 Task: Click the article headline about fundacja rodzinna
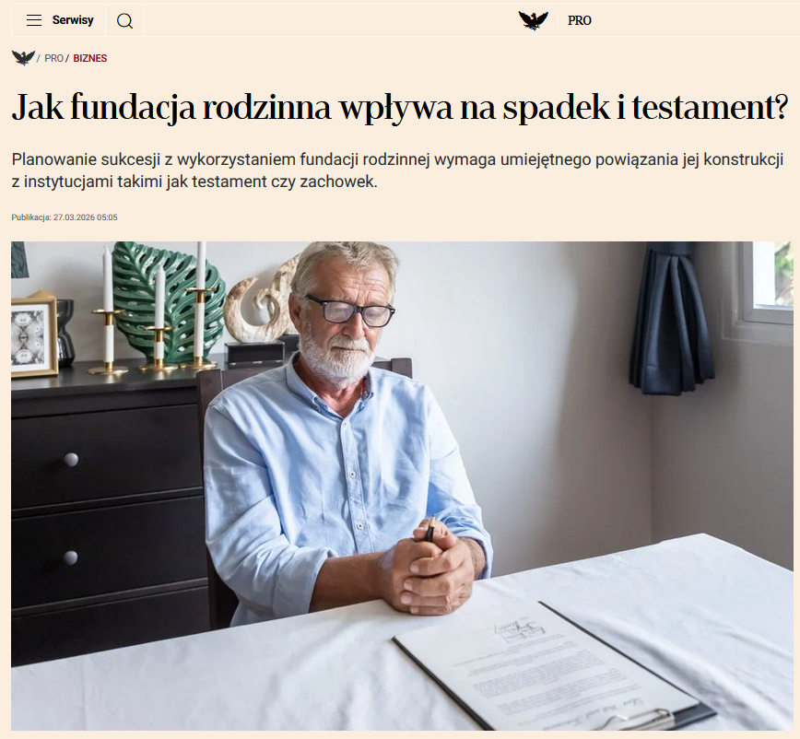pyautogui.click(x=400, y=107)
